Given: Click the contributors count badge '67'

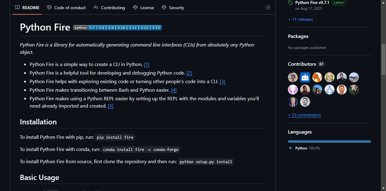Looking at the screenshot, I should (321, 64).
